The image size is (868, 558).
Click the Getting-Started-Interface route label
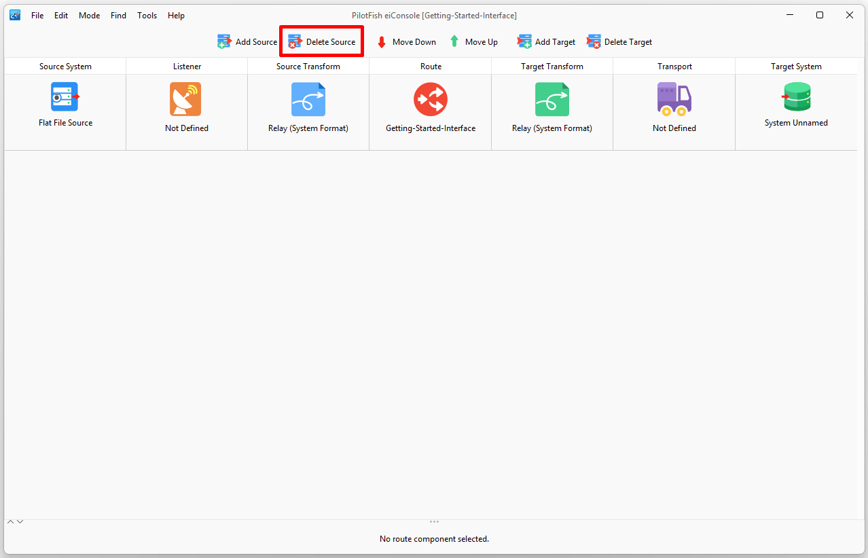[x=431, y=128]
